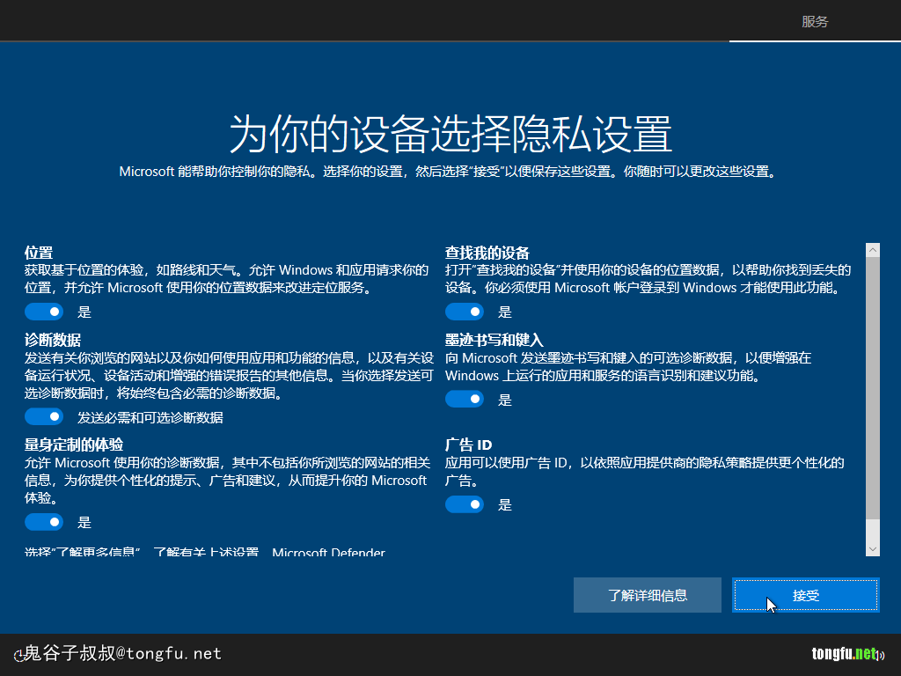Click the 发送必需和可选诊断数据 label
The image size is (901, 676).
[x=150, y=417]
